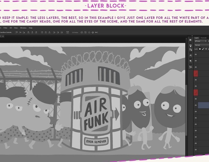The width and height of the screenshot is (209, 162).
Task: Open the Brush Presets panel icon
Action: coord(191,45)
